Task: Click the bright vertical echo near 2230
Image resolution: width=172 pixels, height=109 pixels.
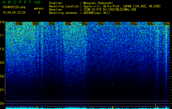Action: [166, 66]
